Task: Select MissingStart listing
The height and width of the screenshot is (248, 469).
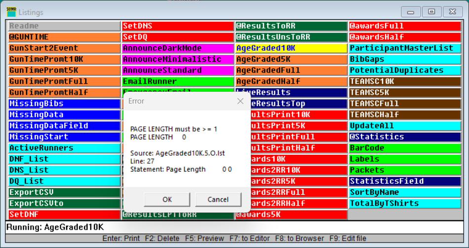Action: coord(64,137)
